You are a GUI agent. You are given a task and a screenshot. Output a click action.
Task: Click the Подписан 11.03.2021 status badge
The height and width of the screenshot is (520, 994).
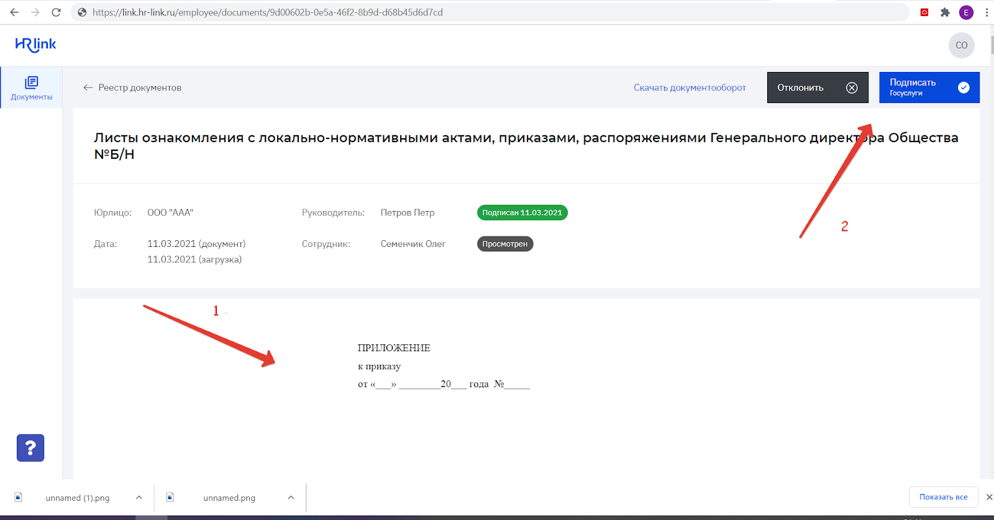[522, 212]
